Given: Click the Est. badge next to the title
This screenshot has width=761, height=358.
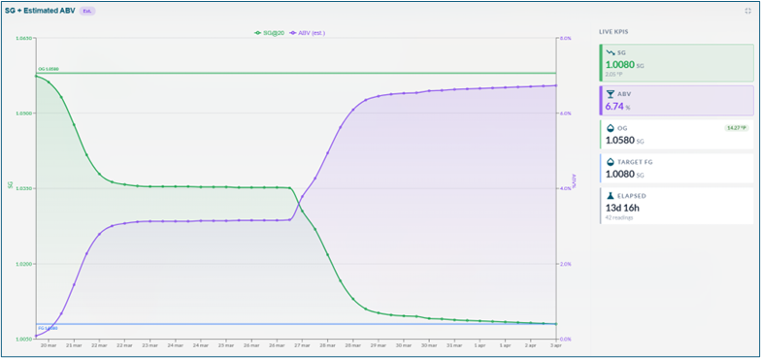Looking at the screenshot, I should click(x=87, y=11).
